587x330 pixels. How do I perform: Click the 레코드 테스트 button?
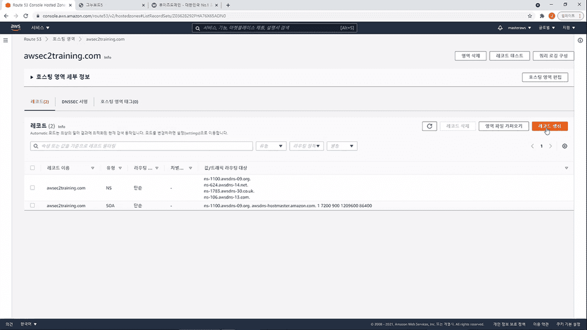click(x=509, y=56)
